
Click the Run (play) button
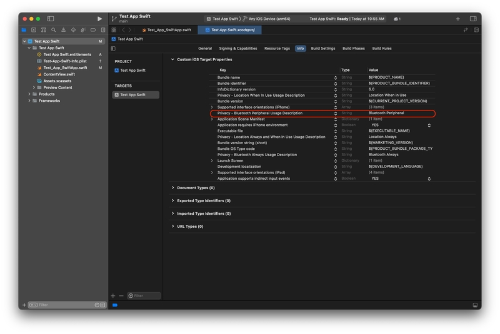pos(99,19)
